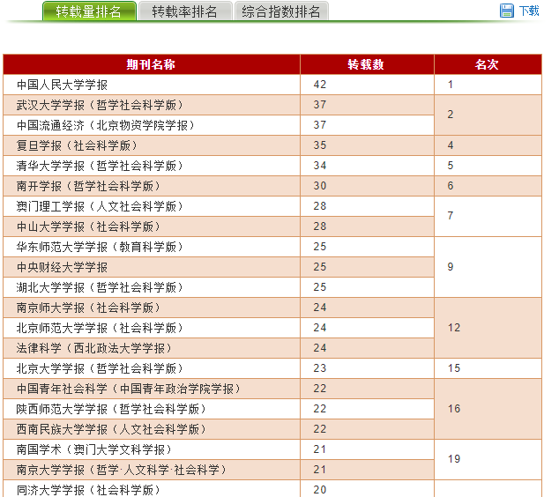Click the rank value 19
The height and width of the screenshot is (497, 559).
click(x=454, y=459)
